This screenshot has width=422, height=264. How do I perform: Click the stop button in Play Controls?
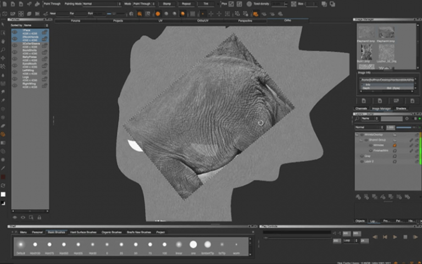click(405, 237)
